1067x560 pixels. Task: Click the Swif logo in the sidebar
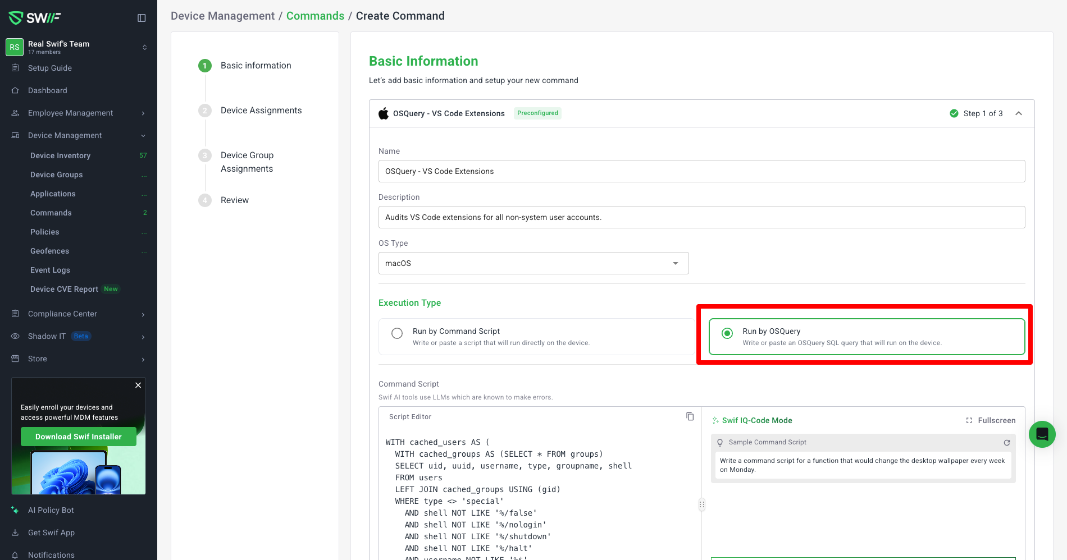click(x=35, y=18)
